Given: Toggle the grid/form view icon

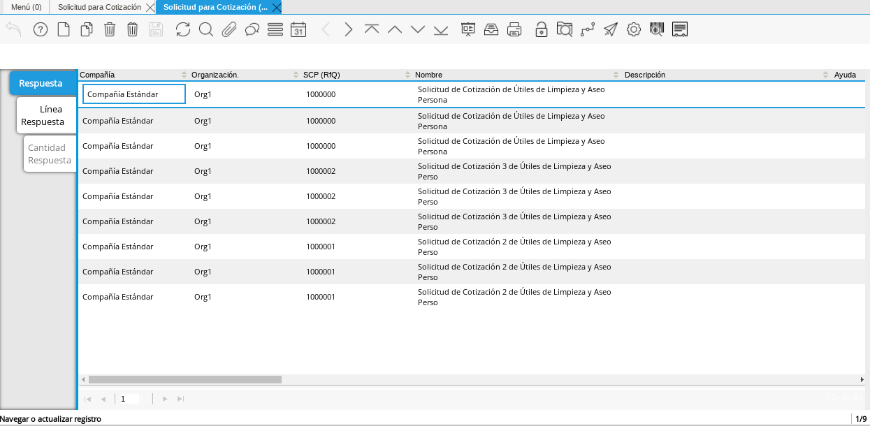Looking at the screenshot, I should click(x=275, y=29).
